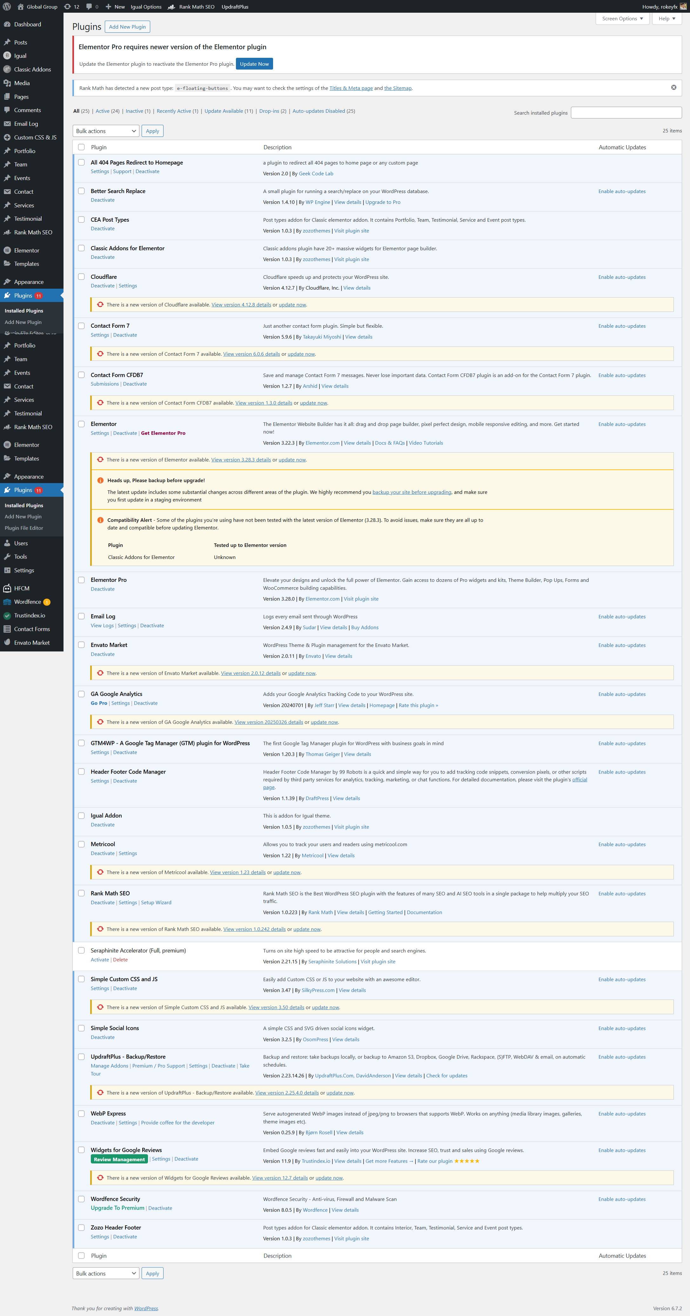Click the bottom Apply button

pos(152,1273)
